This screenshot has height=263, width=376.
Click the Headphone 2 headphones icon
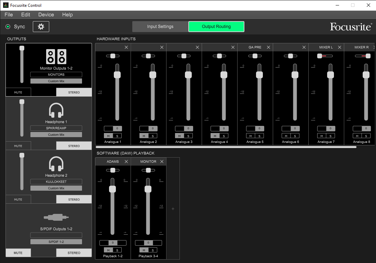coord(56,164)
